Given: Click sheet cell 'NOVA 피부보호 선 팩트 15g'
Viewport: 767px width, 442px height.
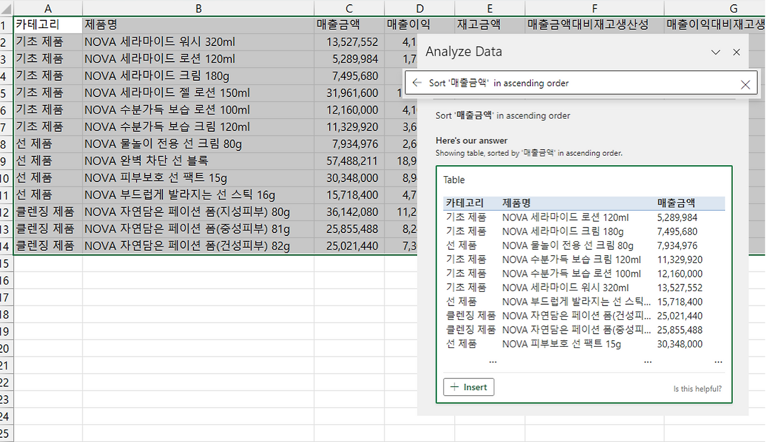Looking at the screenshot, I should pos(198,178).
